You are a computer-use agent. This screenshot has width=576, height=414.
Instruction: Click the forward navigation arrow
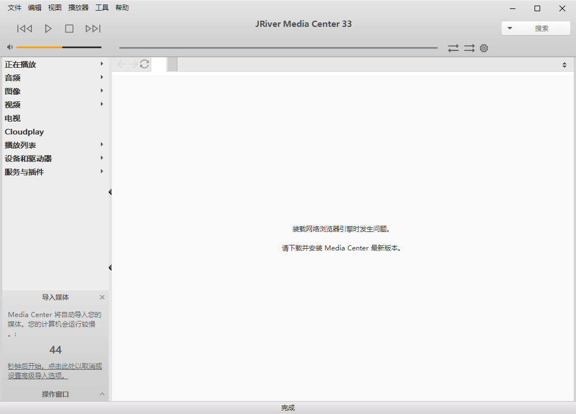pos(133,64)
